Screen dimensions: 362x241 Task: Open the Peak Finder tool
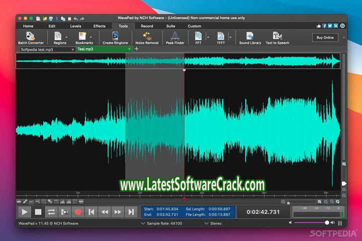click(175, 38)
